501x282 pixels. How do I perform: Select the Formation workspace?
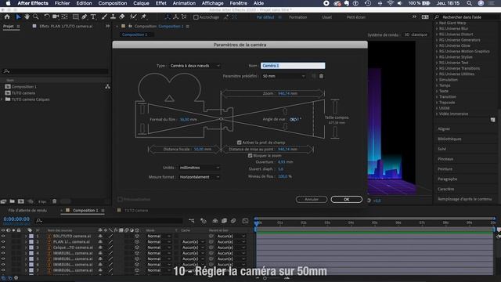(297, 17)
